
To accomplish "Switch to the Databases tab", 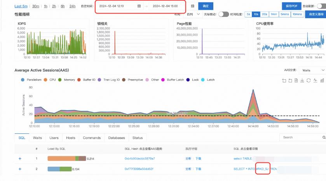I will tap(117, 138).
